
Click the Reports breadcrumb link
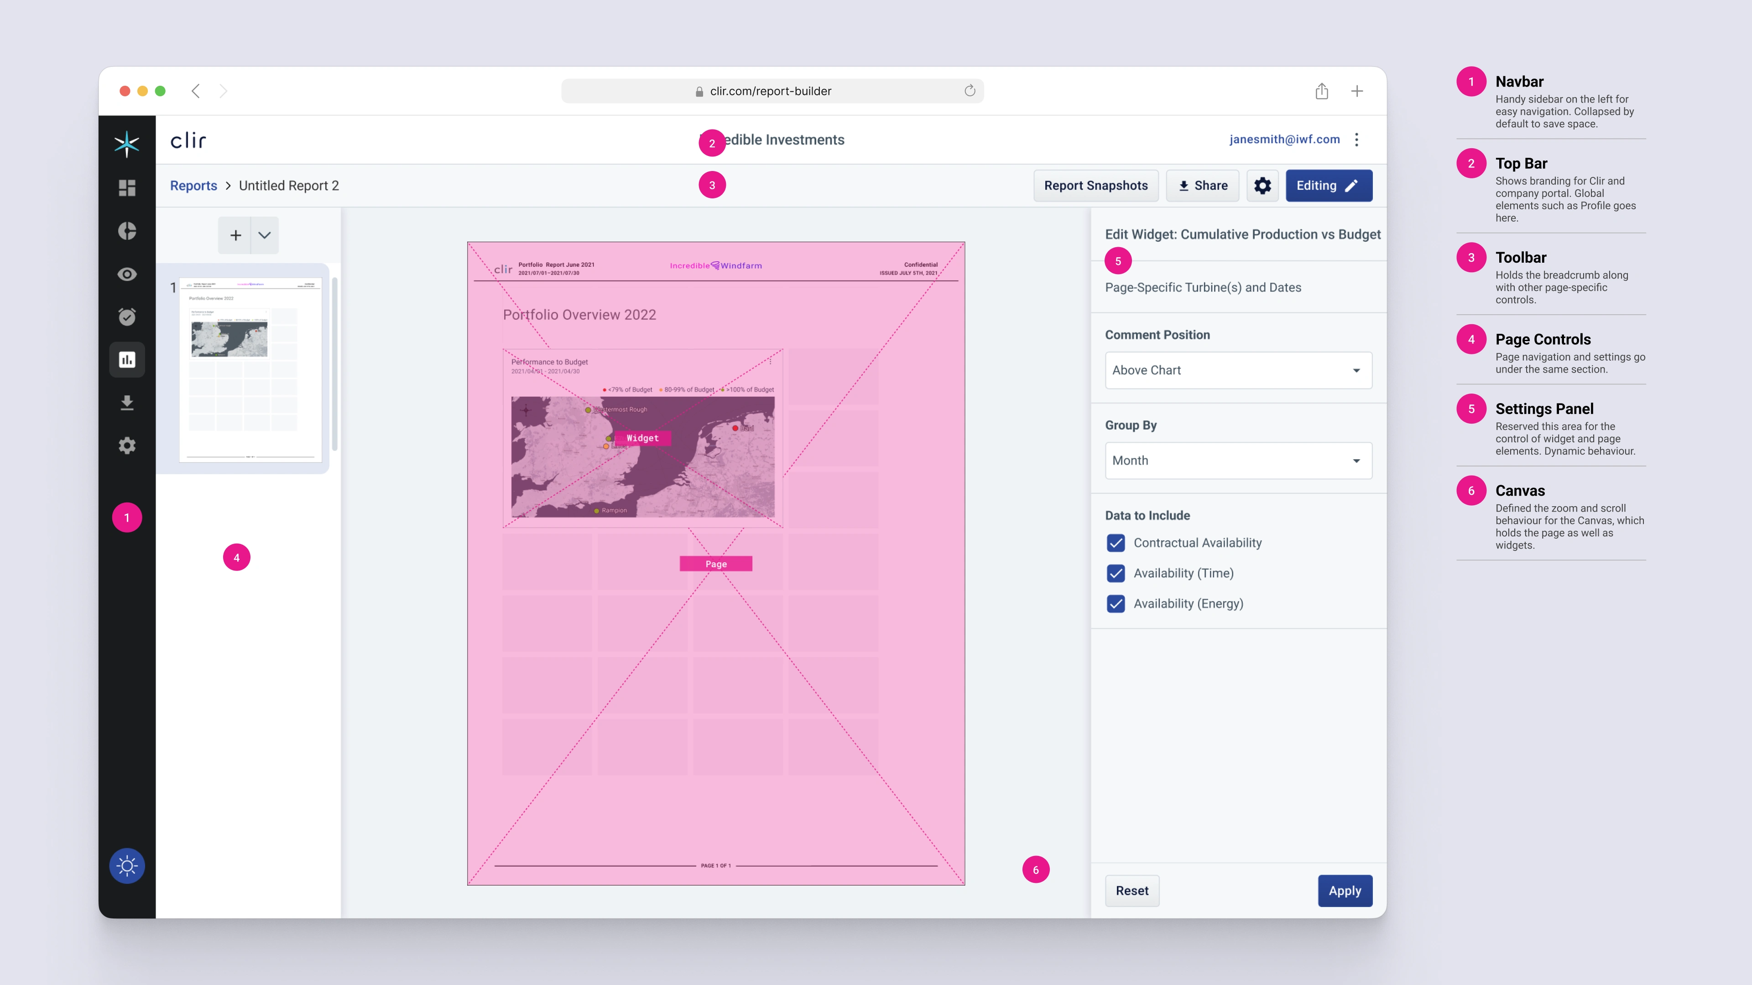193,185
